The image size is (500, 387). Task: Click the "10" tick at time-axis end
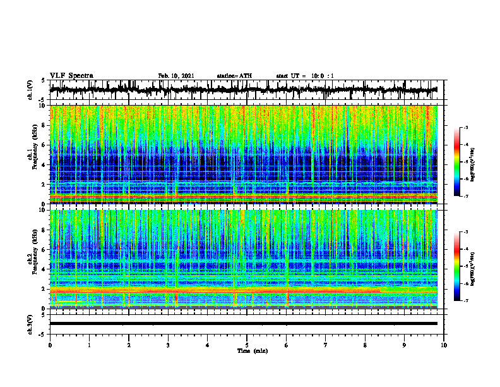coord(444,345)
